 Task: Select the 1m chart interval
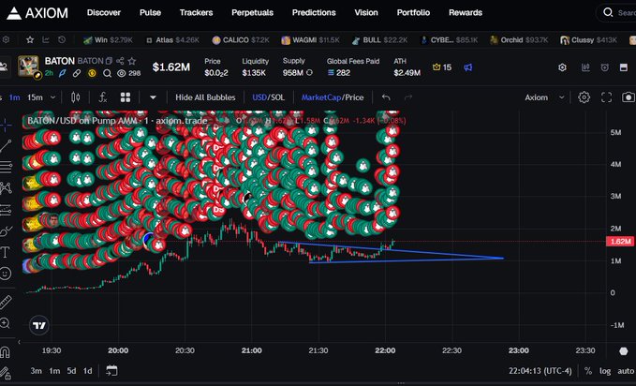tap(15, 97)
